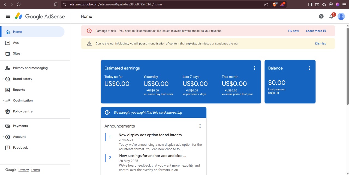Open the account profile avatar
Viewport: 349px width, 175px height.
tap(341, 16)
